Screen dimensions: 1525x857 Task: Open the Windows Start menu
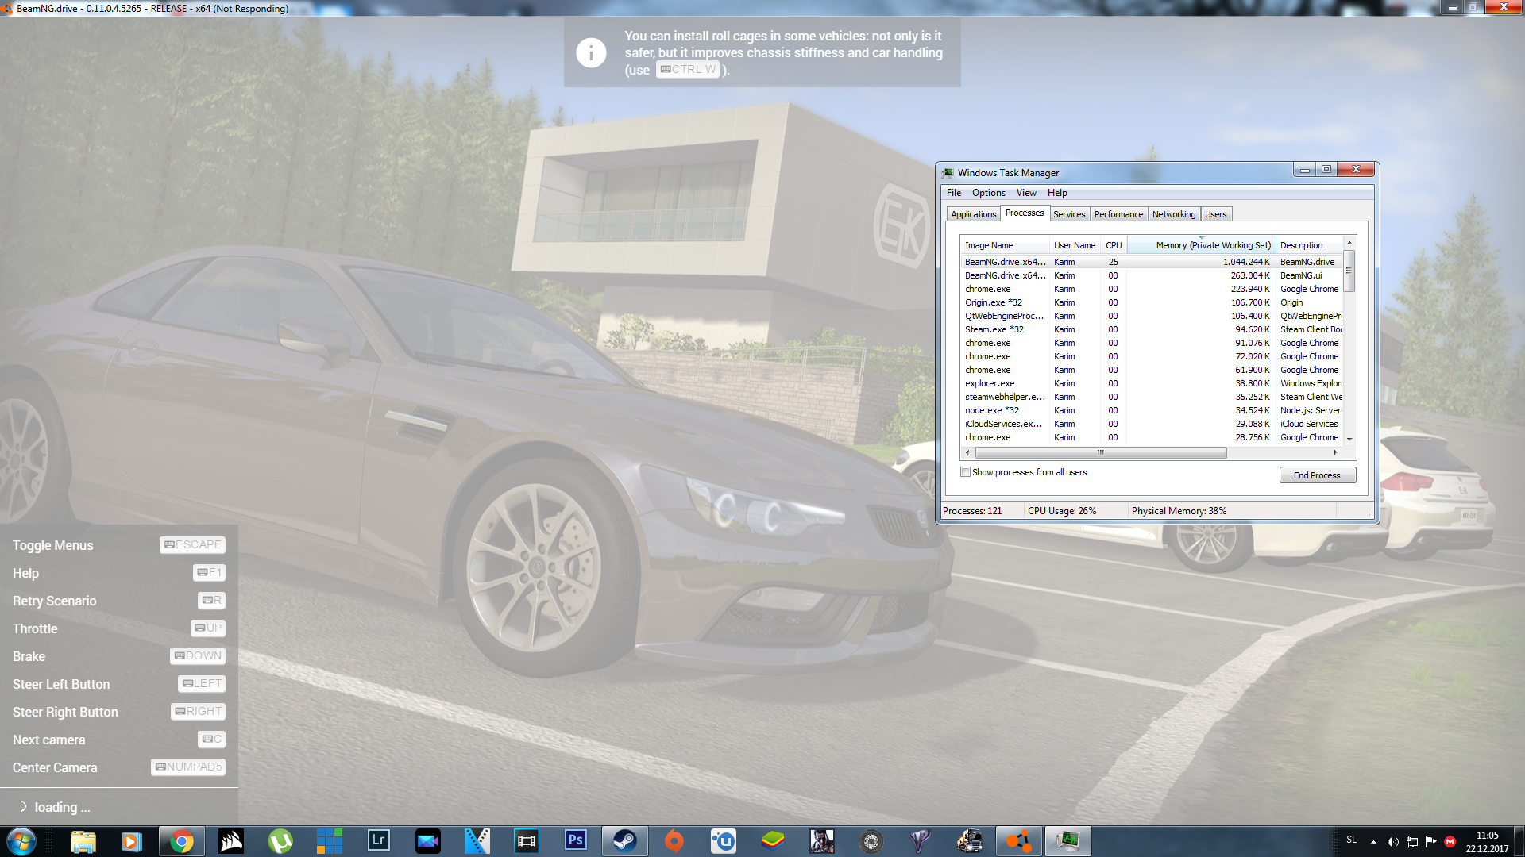pyautogui.click(x=21, y=841)
